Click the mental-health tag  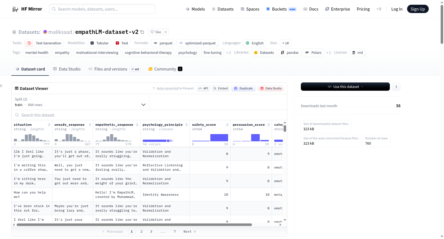[37, 52]
